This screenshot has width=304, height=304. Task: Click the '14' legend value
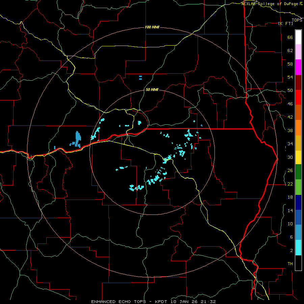pos(290,210)
